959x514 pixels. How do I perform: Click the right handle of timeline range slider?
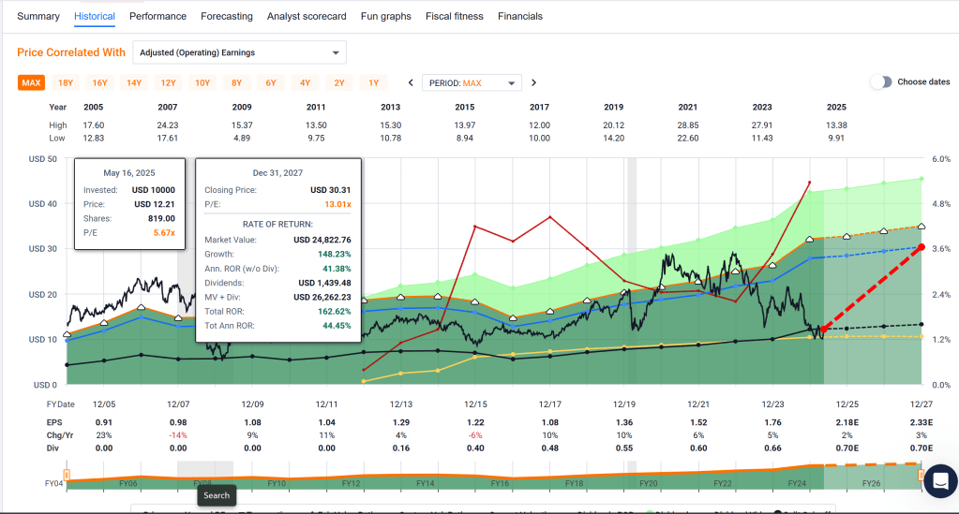pyautogui.click(x=922, y=475)
